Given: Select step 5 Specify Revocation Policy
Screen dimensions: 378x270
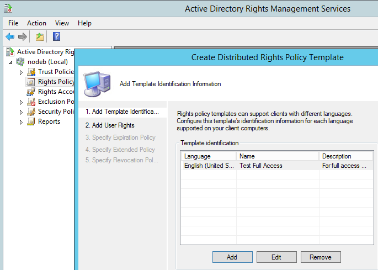Looking at the screenshot, I should tap(122, 160).
